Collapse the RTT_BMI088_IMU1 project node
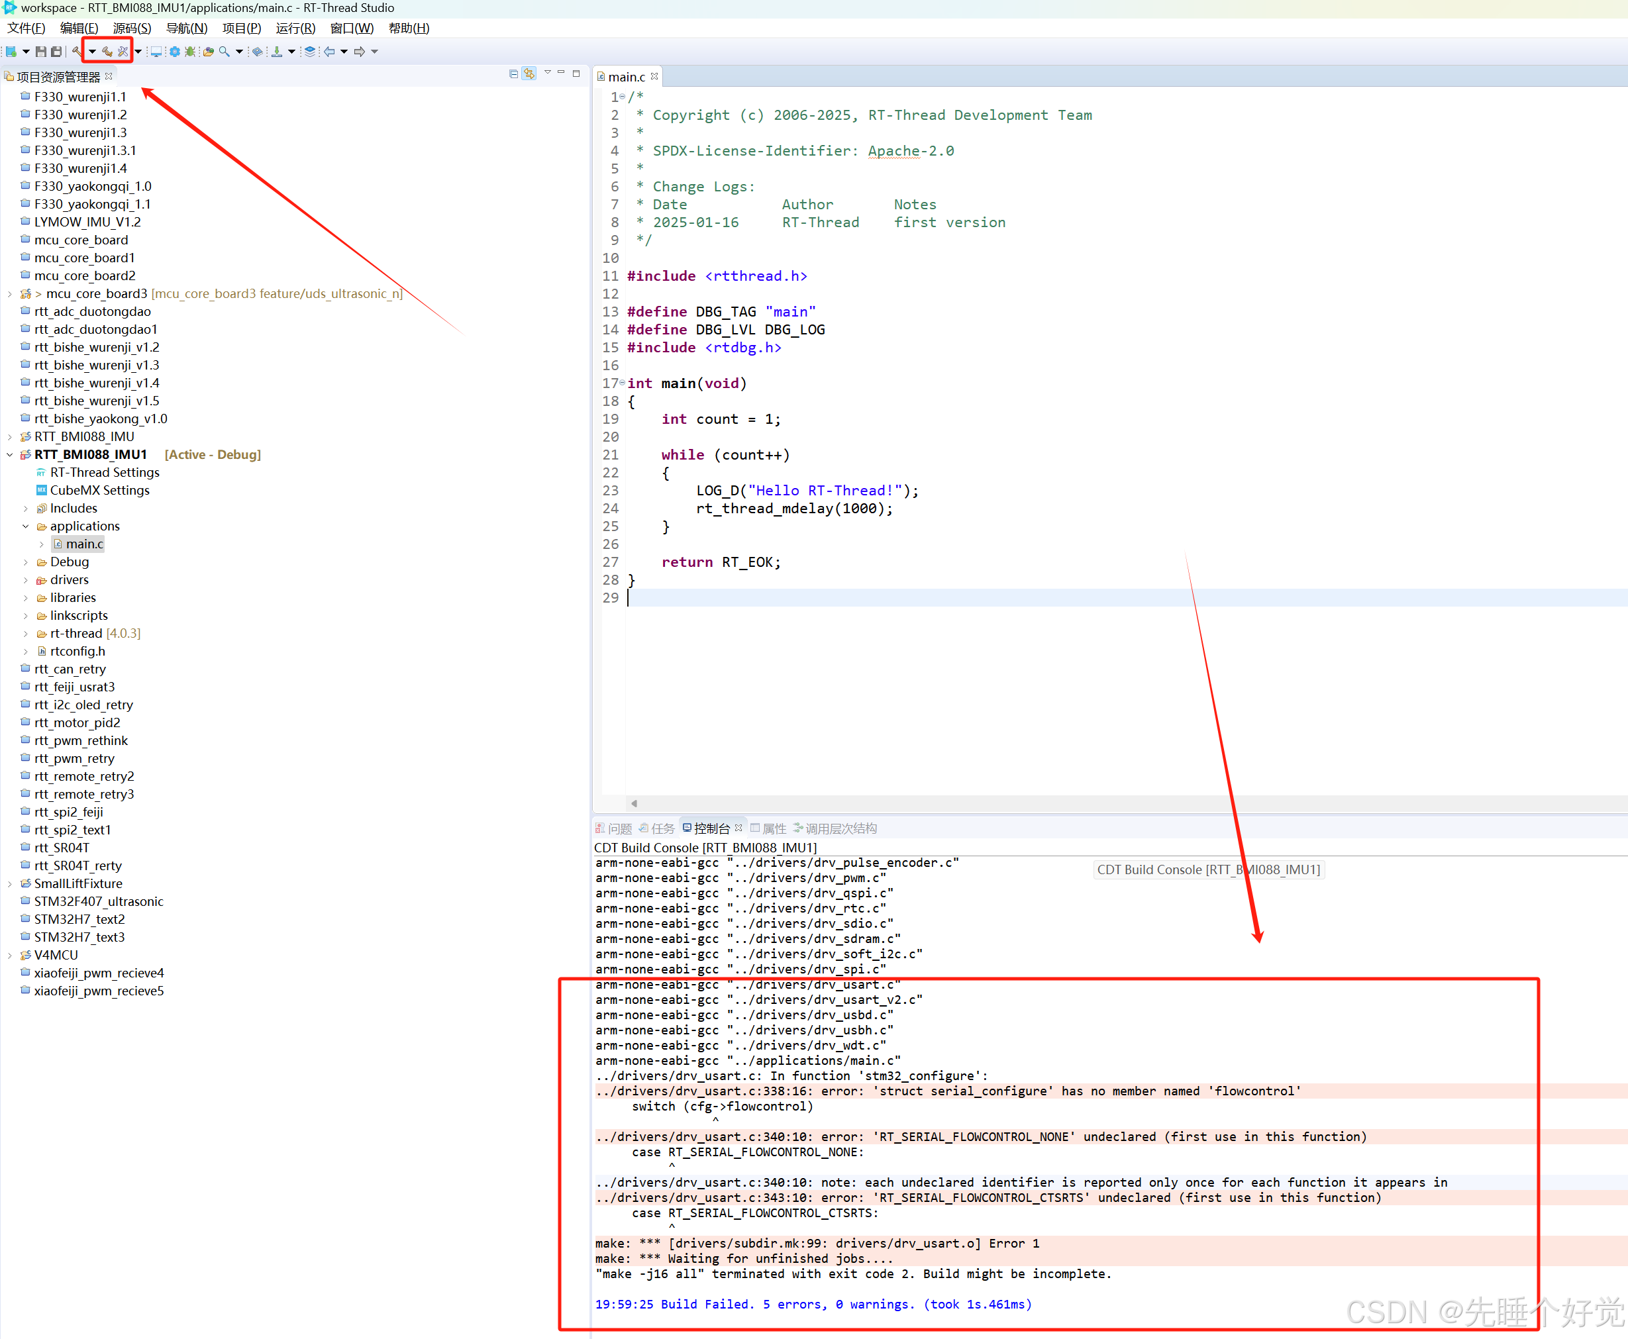This screenshot has width=1628, height=1339. pos(9,455)
